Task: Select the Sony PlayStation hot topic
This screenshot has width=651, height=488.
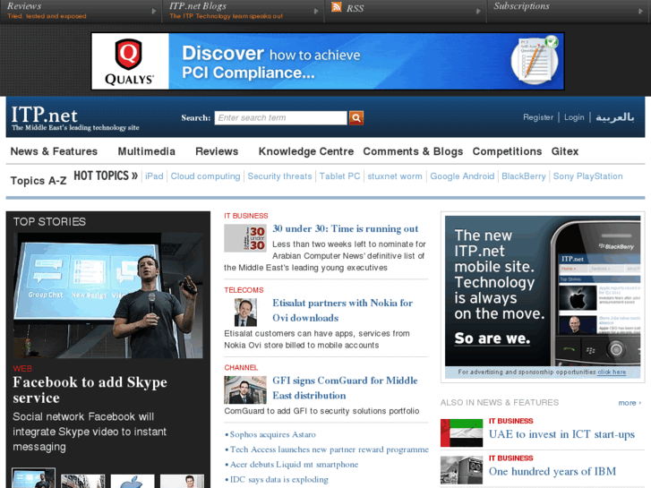Action: click(588, 176)
